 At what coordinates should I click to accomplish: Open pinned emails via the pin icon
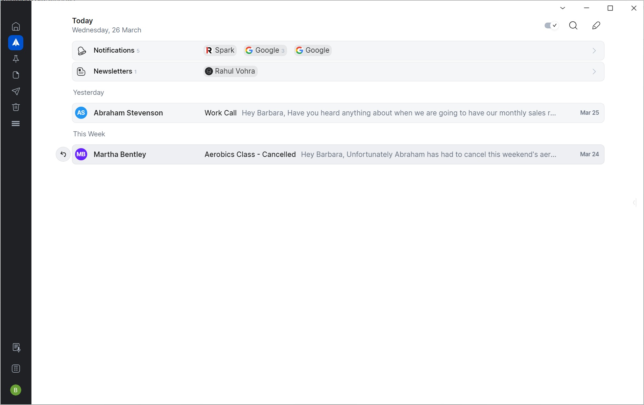point(16,59)
